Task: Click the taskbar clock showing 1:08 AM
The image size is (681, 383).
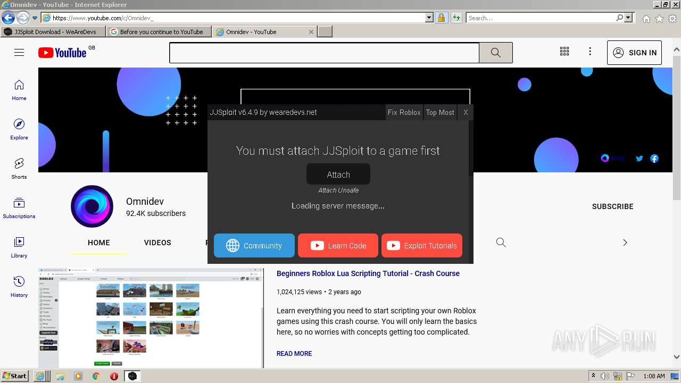Action: tap(654, 376)
